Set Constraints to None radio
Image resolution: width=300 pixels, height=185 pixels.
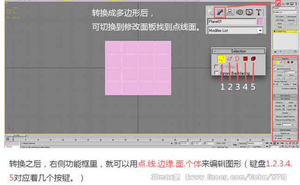pos(276,138)
